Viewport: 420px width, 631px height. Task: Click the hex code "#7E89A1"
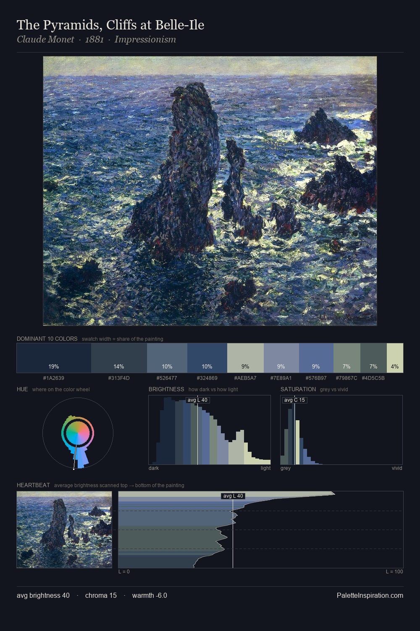(281, 378)
